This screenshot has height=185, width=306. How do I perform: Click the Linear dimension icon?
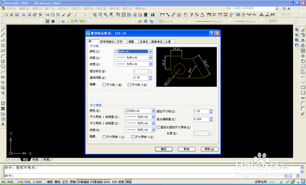162,15
